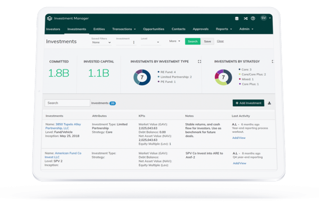Expand the More filters dropdown
This screenshot has height=222, width=319.
point(174,41)
